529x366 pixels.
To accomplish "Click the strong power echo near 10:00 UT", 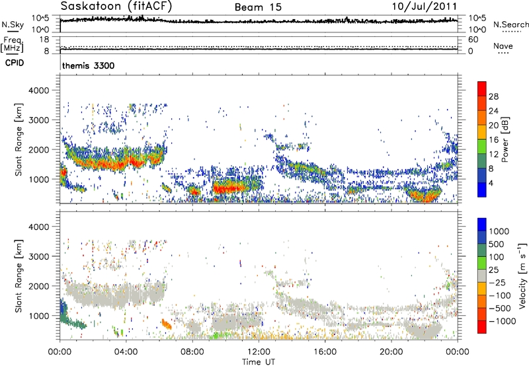I will coord(230,187).
